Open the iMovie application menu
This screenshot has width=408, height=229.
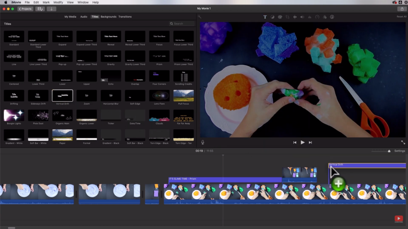point(16,2)
